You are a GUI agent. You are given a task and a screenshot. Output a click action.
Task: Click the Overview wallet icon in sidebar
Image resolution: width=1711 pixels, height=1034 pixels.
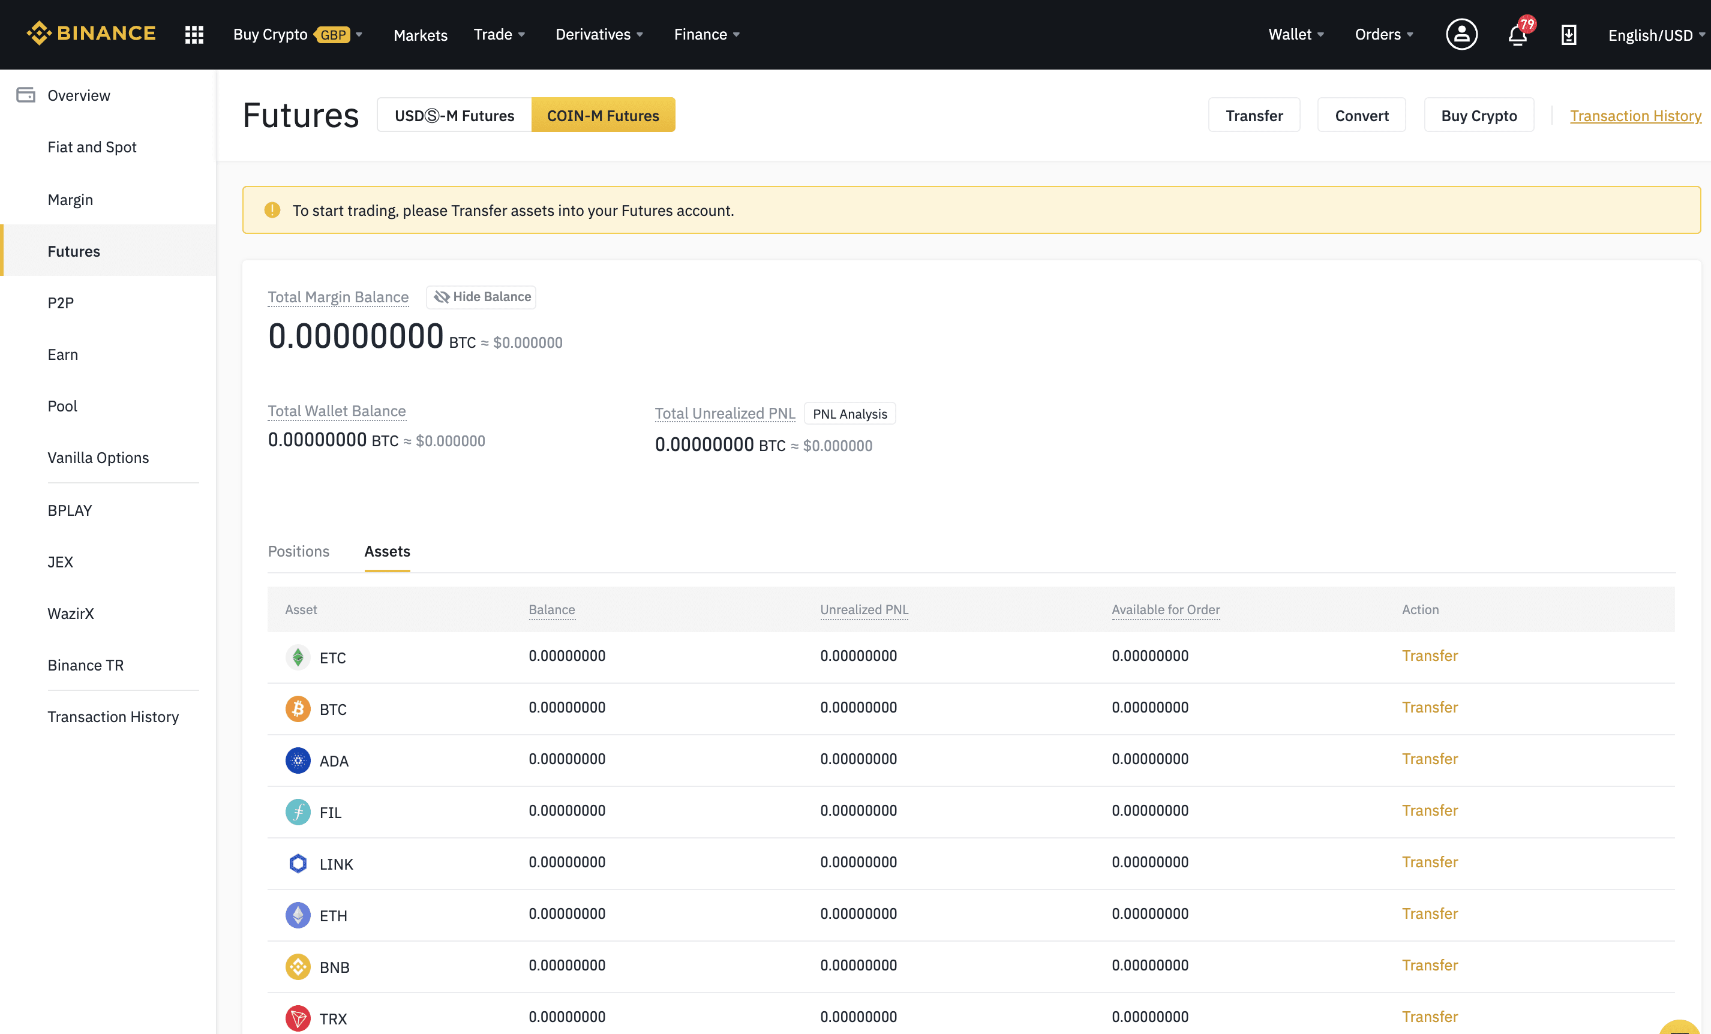tap(26, 95)
